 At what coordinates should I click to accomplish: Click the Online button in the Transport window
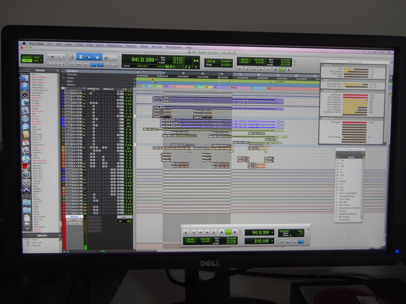click(186, 232)
